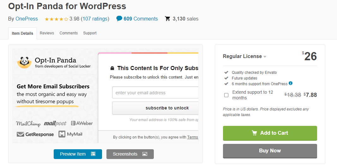This screenshot has height=165, width=337.
Task: Click the Future updates text
Action: (244, 78)
